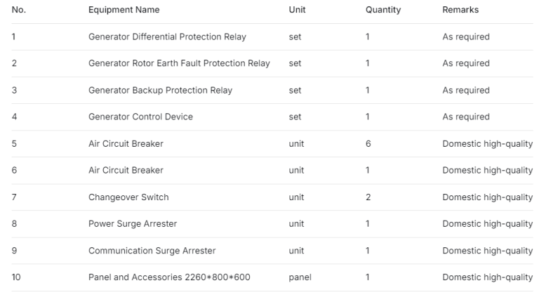This screenshot has width=539, height=295.
Task: Select the Generator Control Device cell
Action: point(140,117)
